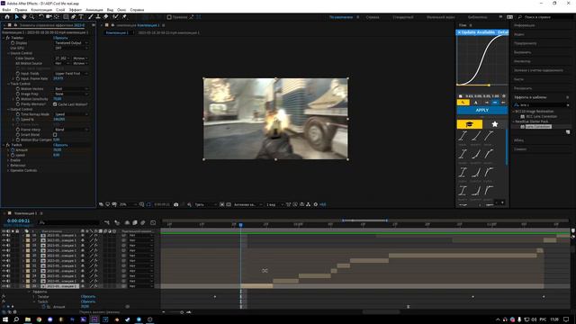
Task: Switch to Библиотеки workspace tab
Action: coord(478,17)
